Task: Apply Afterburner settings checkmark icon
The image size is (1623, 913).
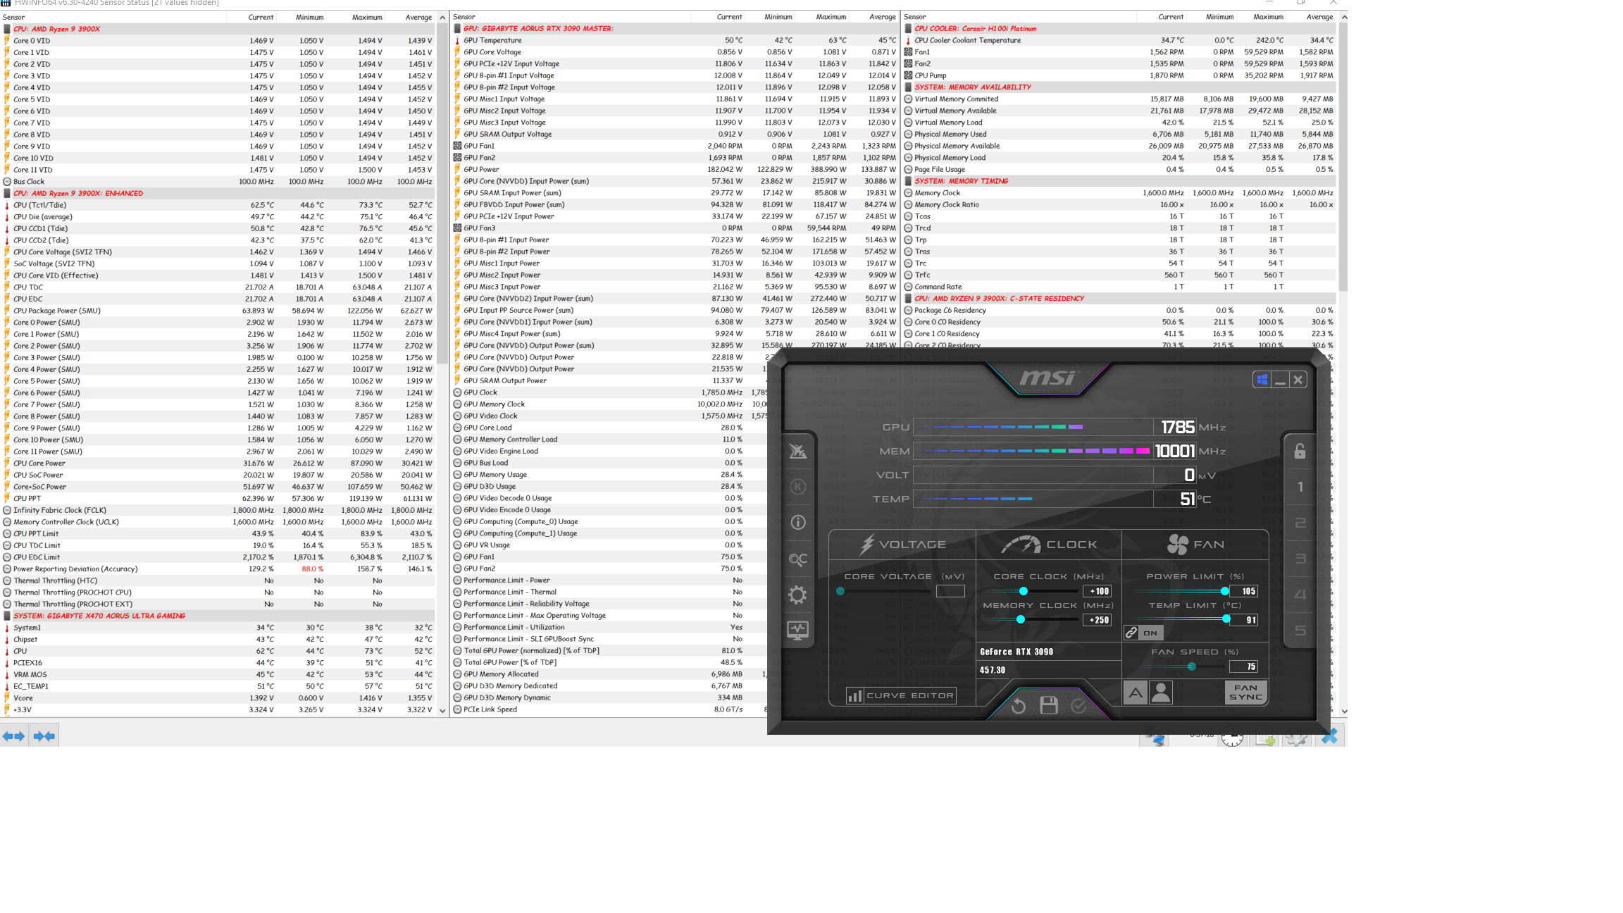Action: click(1078, 705)
